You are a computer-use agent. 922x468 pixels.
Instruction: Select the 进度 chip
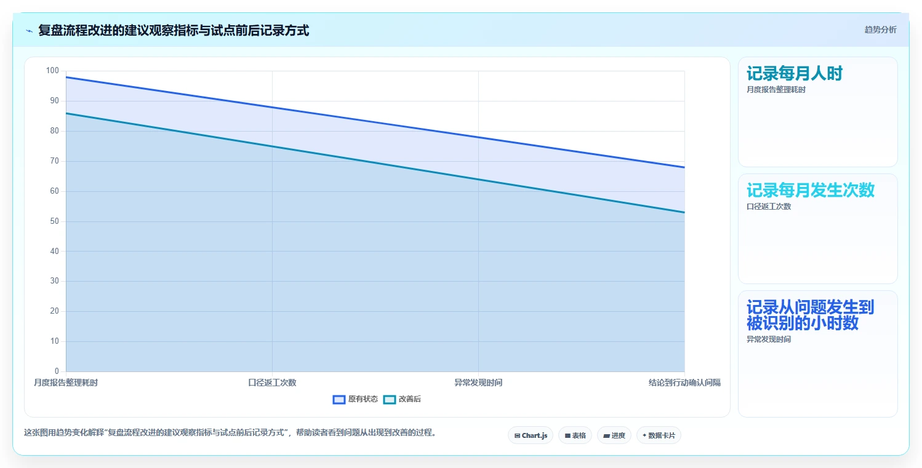[x=614, y=435]
